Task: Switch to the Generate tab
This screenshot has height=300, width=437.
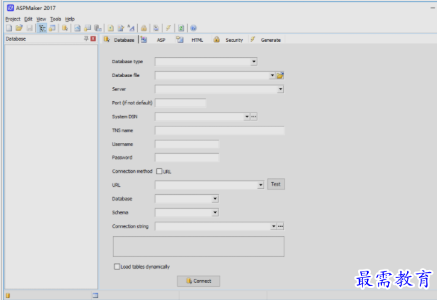Action: point(266,40)
